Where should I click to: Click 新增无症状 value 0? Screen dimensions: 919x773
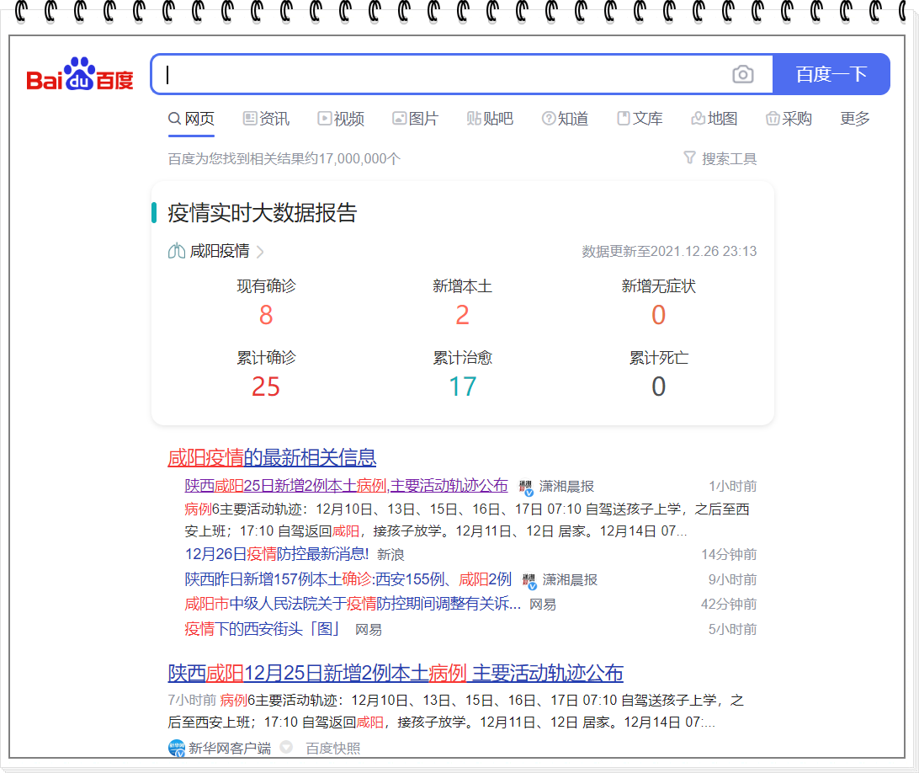pyautogui.click(x=659, y=315)
